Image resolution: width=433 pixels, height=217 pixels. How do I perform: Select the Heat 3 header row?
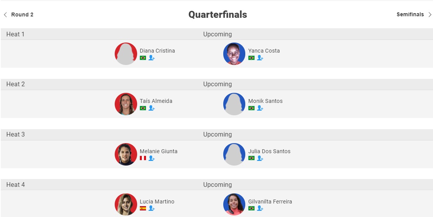(x=216, y=134)
